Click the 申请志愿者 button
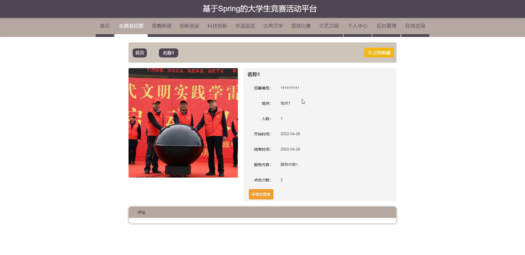The height and width of the screenshot is (255, 525). (x=261, y=194)
